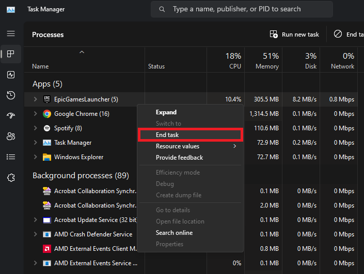Expand the Windows Explorer process row
Image resolution: width=364 pixels, height=274 pixels.
35,157
